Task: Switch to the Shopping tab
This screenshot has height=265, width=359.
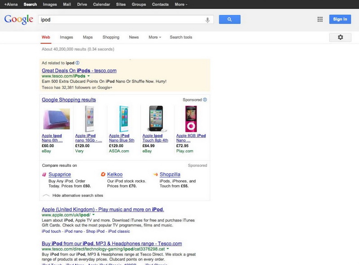Action: 111,37
